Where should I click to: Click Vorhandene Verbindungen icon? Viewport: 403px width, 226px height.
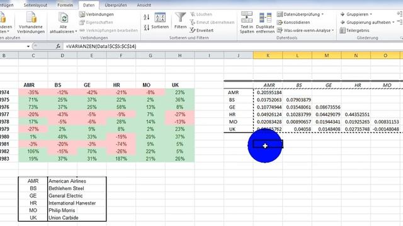point(31,18)
